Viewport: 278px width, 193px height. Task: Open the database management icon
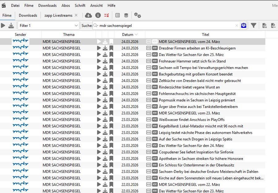point(126,15)
